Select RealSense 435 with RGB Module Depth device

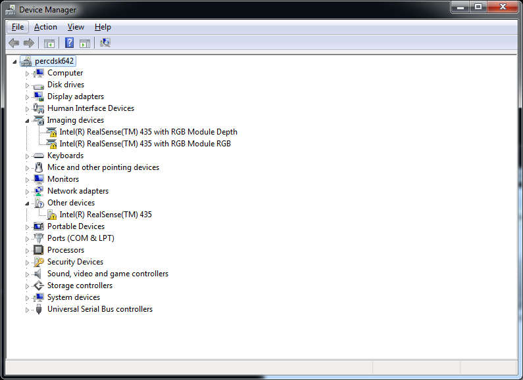(x=148, y=132)
